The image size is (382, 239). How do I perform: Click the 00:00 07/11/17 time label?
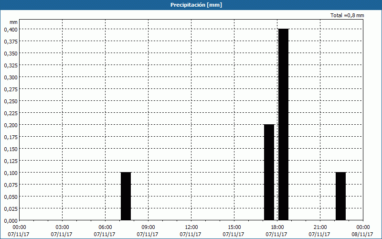(x=19, y=231)
